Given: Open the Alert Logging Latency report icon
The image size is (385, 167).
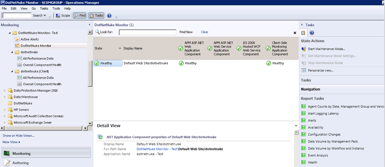Looking at the screenshot, I should [x=304, y=113].
